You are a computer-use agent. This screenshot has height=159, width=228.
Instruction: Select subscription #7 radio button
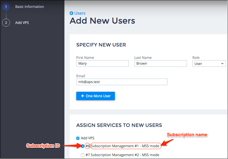point(83,155)
